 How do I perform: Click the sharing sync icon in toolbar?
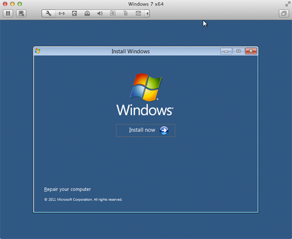point(138,13)
